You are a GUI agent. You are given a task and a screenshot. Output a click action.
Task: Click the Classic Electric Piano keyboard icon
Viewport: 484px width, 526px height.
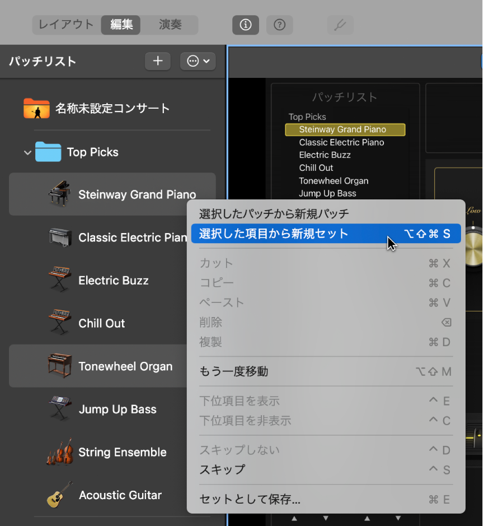(59, 237)
